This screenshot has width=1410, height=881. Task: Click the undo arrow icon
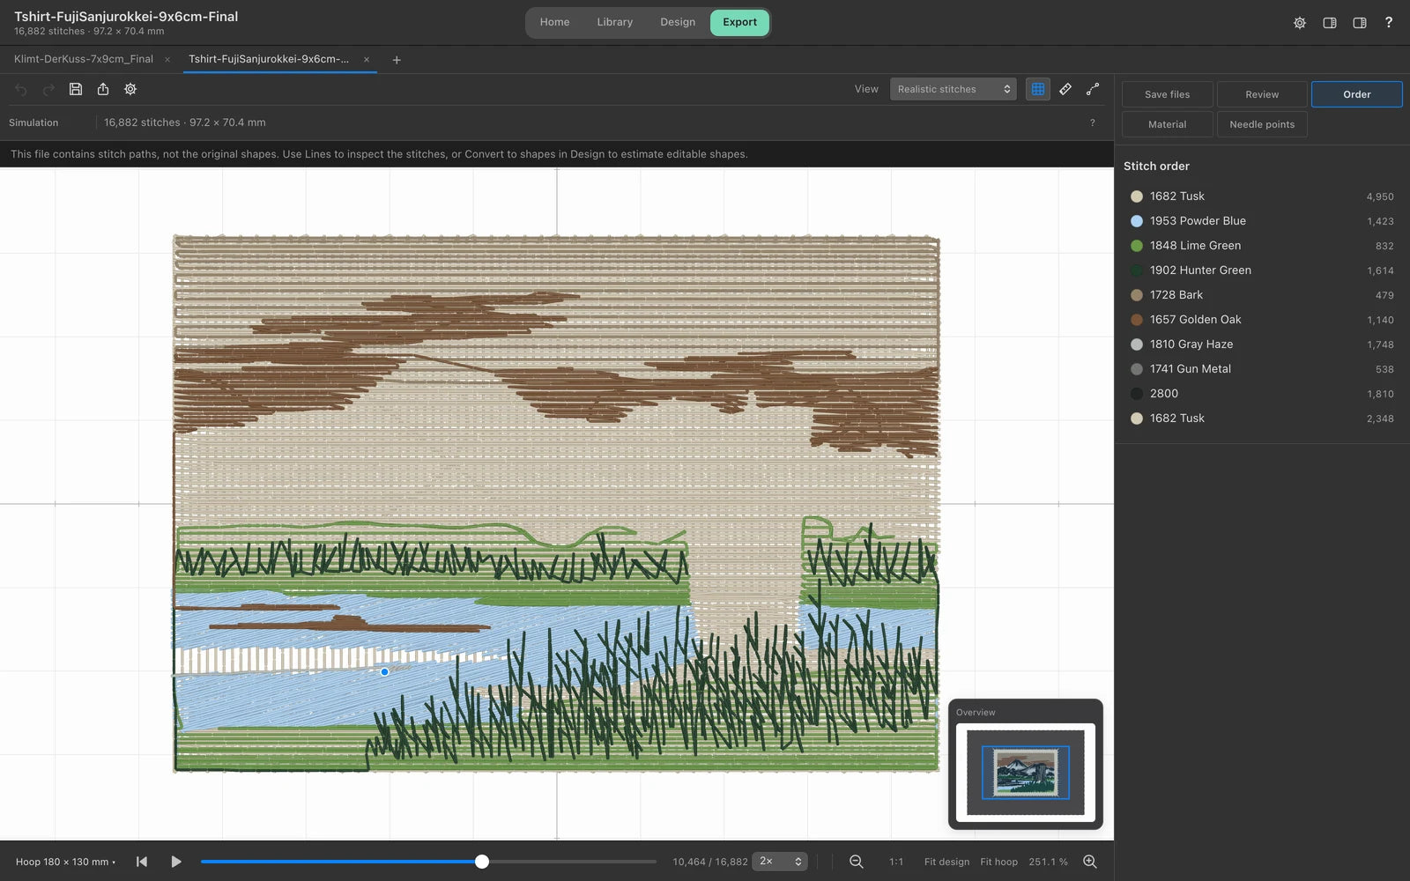(x=21, y=89)
